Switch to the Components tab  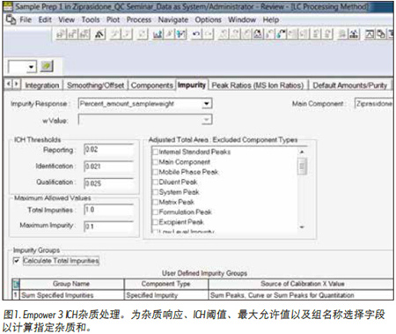click(151, 85)
